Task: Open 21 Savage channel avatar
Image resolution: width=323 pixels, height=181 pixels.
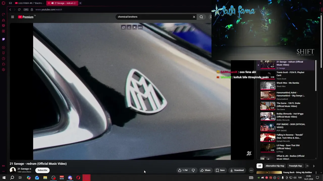Action: click(x=13, y=170)
